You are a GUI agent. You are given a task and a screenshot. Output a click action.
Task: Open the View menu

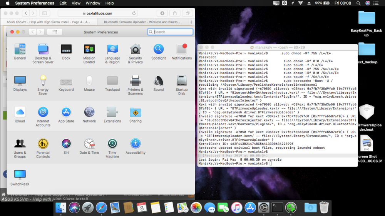(76, 3)
